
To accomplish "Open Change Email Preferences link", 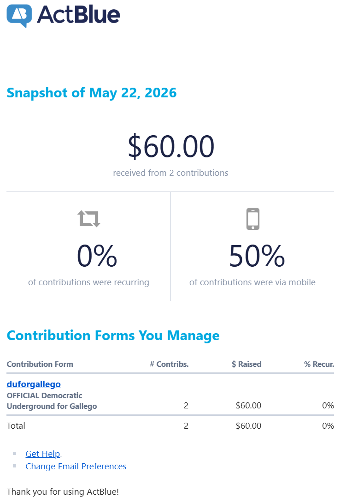I will 76,466.
